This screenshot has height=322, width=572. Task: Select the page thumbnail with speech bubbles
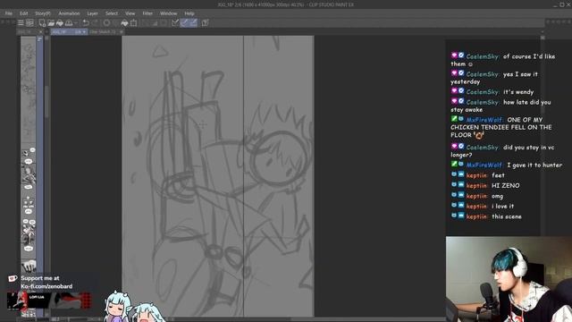pos(28,200)
